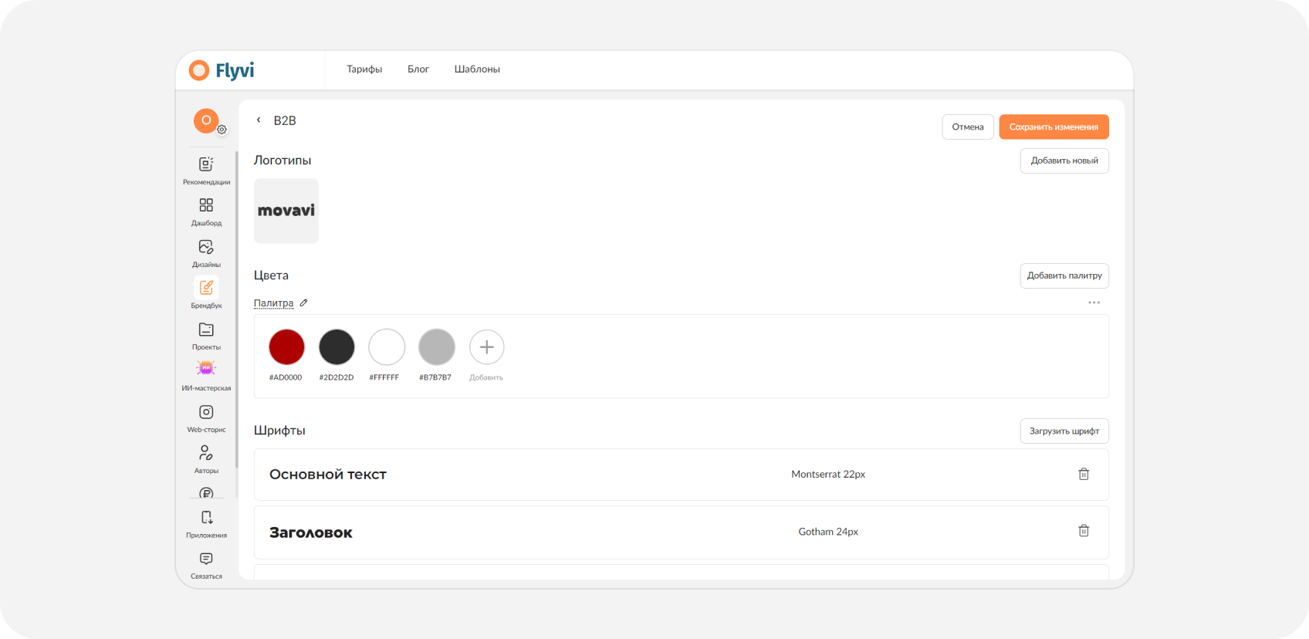
Task: Click Добавить новый logo button
Action: pos(1064,161)
